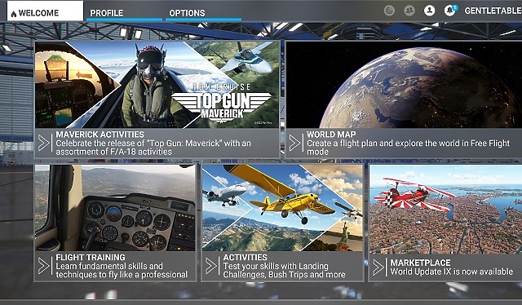Click the double-chevron on Activities tile
This screenshot has height=305, width=522.
(x=211, y=266)
